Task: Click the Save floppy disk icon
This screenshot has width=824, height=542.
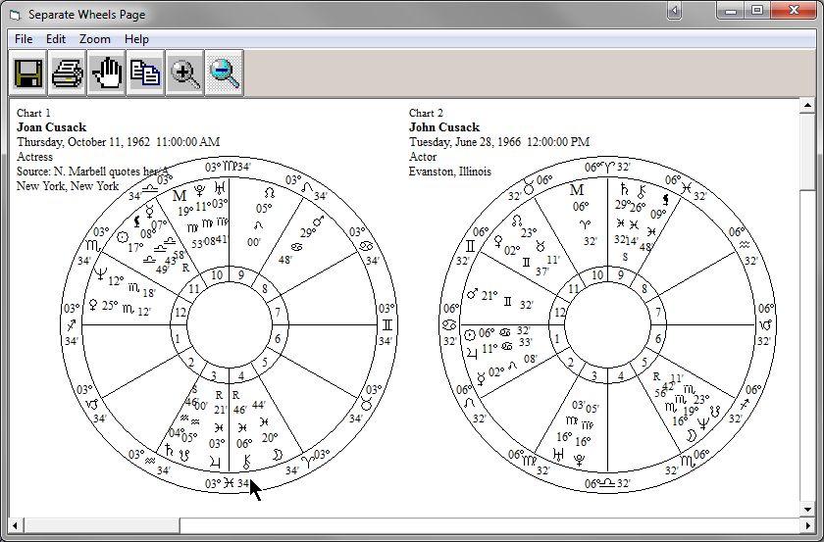Action: pyautogui.click(x=27, y=74)
